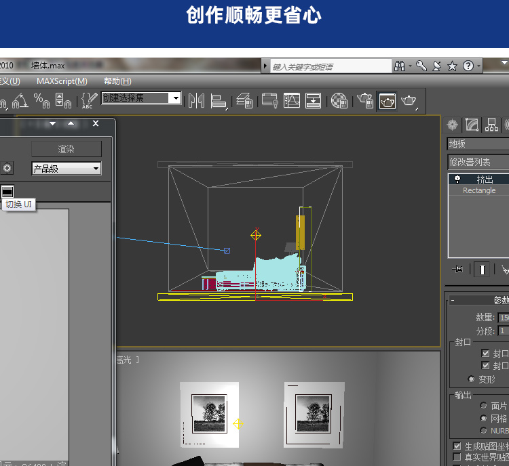Select the 变形 radio button
Viewport: 509px width, 466px height.
(x=472, y=379)
